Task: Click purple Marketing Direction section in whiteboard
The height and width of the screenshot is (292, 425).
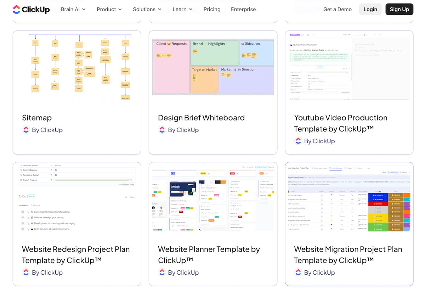Action: point(246,80)
